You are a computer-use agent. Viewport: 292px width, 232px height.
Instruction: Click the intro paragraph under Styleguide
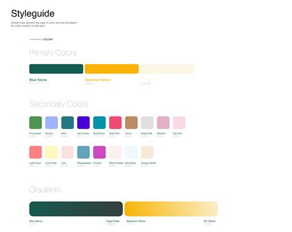point(44,24)
